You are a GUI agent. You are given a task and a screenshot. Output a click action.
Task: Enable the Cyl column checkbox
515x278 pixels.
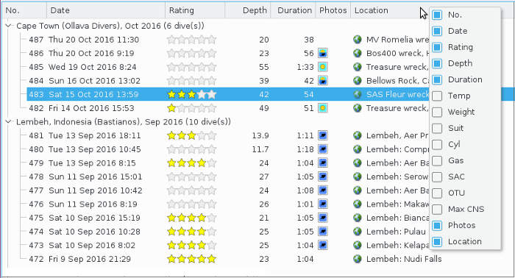coord(437,144)
